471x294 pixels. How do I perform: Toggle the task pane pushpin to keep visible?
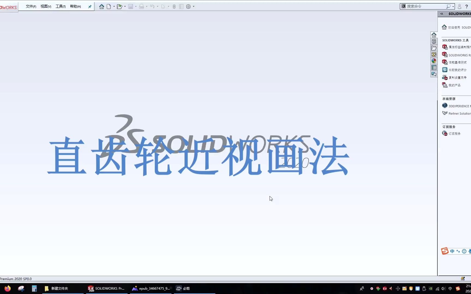(x=89, y=6)
